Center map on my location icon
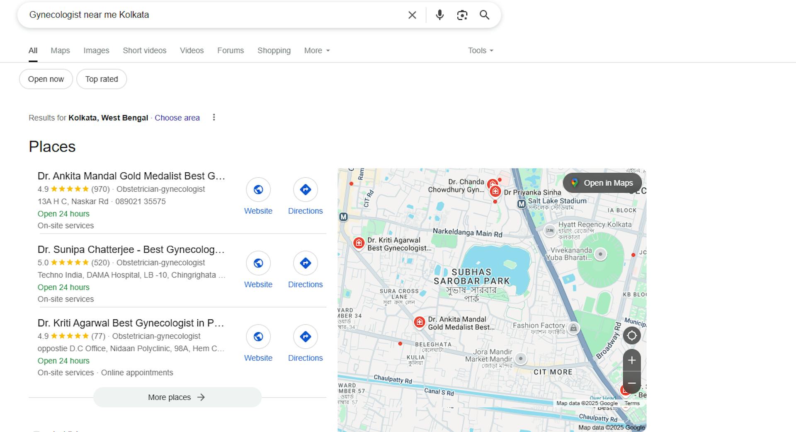796x432 pixels. coord(632,335)
